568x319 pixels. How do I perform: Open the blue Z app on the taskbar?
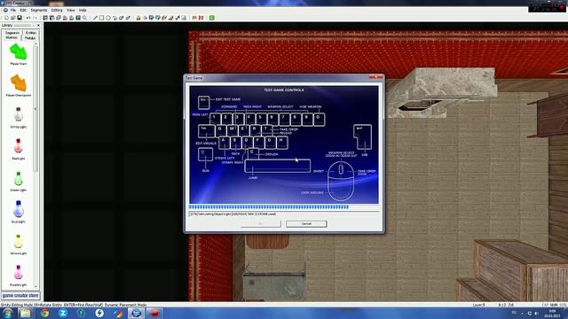(x=63, y=313)
